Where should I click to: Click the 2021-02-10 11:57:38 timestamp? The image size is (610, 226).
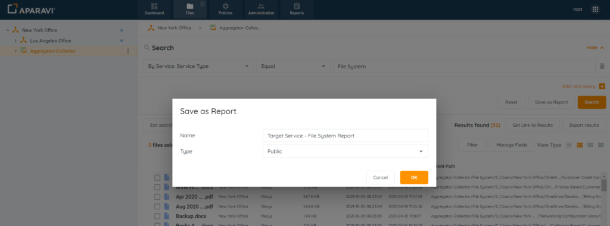[404, 196]
